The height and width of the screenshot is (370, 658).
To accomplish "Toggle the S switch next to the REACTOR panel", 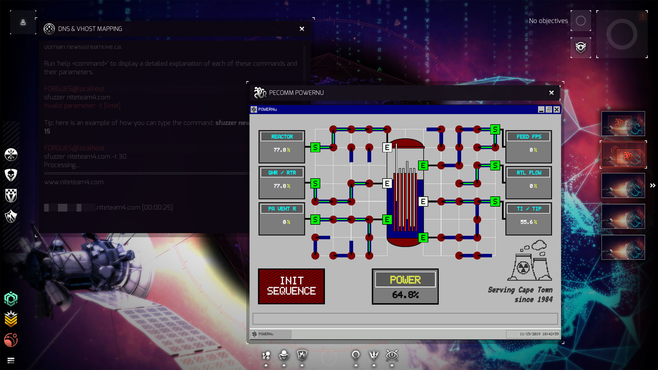I will click(x=316, y=148).
